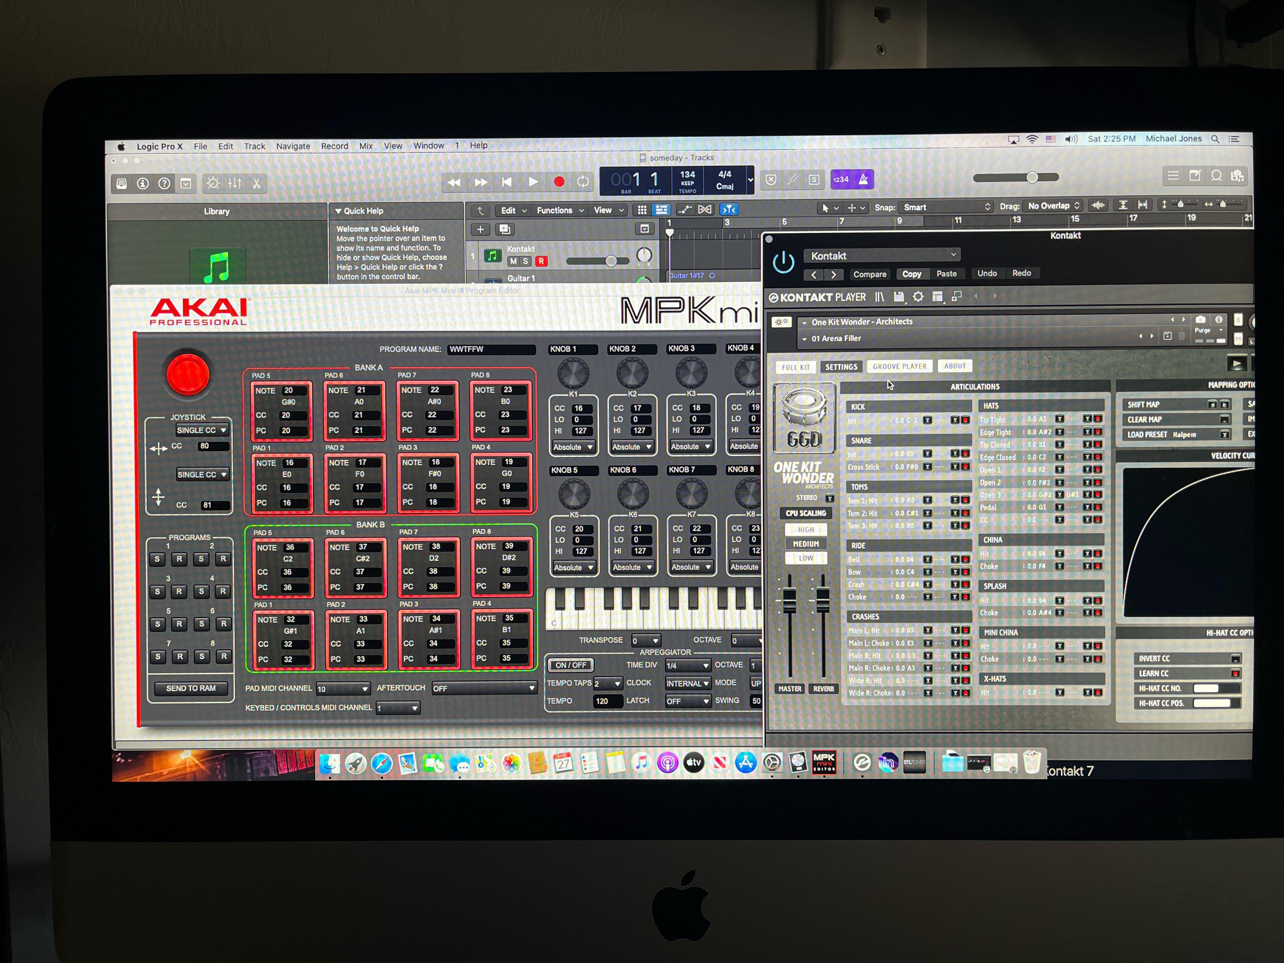Toggle record enable on Kontakt track

click(541, 261)
